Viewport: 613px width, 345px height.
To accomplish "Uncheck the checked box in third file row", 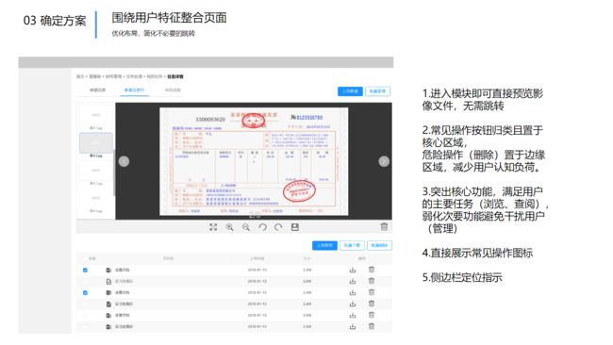I will tap(85, 292).
